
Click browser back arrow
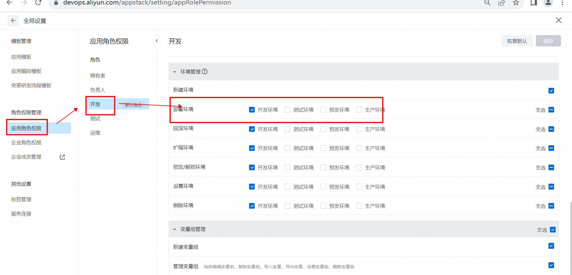pyautogui.click(x=10, y=2)
